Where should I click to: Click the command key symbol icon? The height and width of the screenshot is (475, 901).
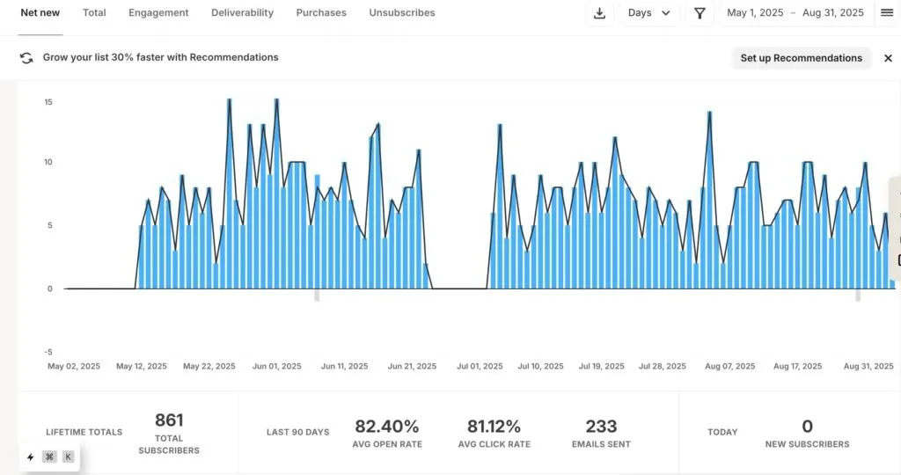click(x=49, y=457)
